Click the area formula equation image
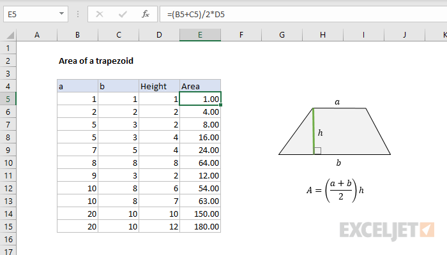This screenshot has width=447, height=255. pyautogui.click(x=335, y=191)
